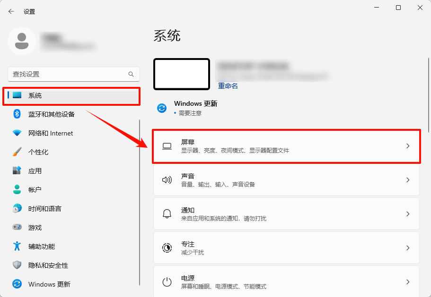
Task: Click the Wi-Fi network icon in sidebar
Action: point(17,133)
